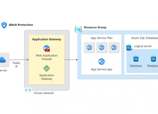Click the Logical server SQL icon

pyautogui.click(x=129, y=47)
